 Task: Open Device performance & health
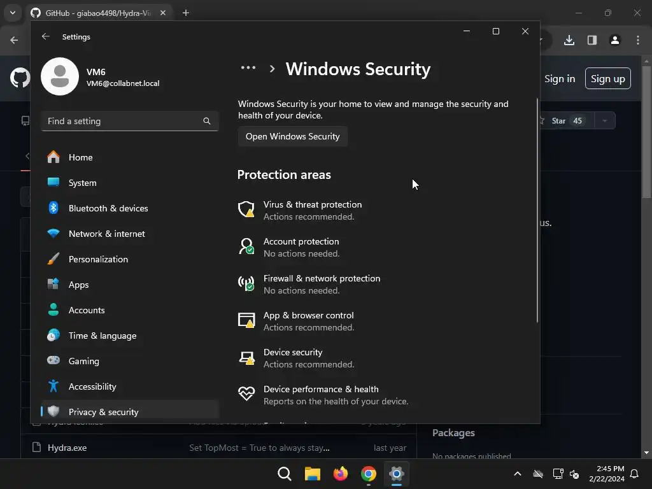[x=323, y=395]
